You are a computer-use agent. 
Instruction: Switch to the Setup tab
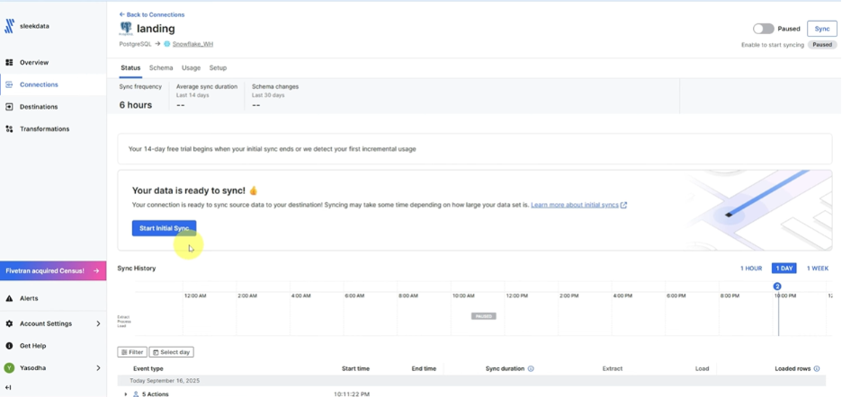point(218,68)
